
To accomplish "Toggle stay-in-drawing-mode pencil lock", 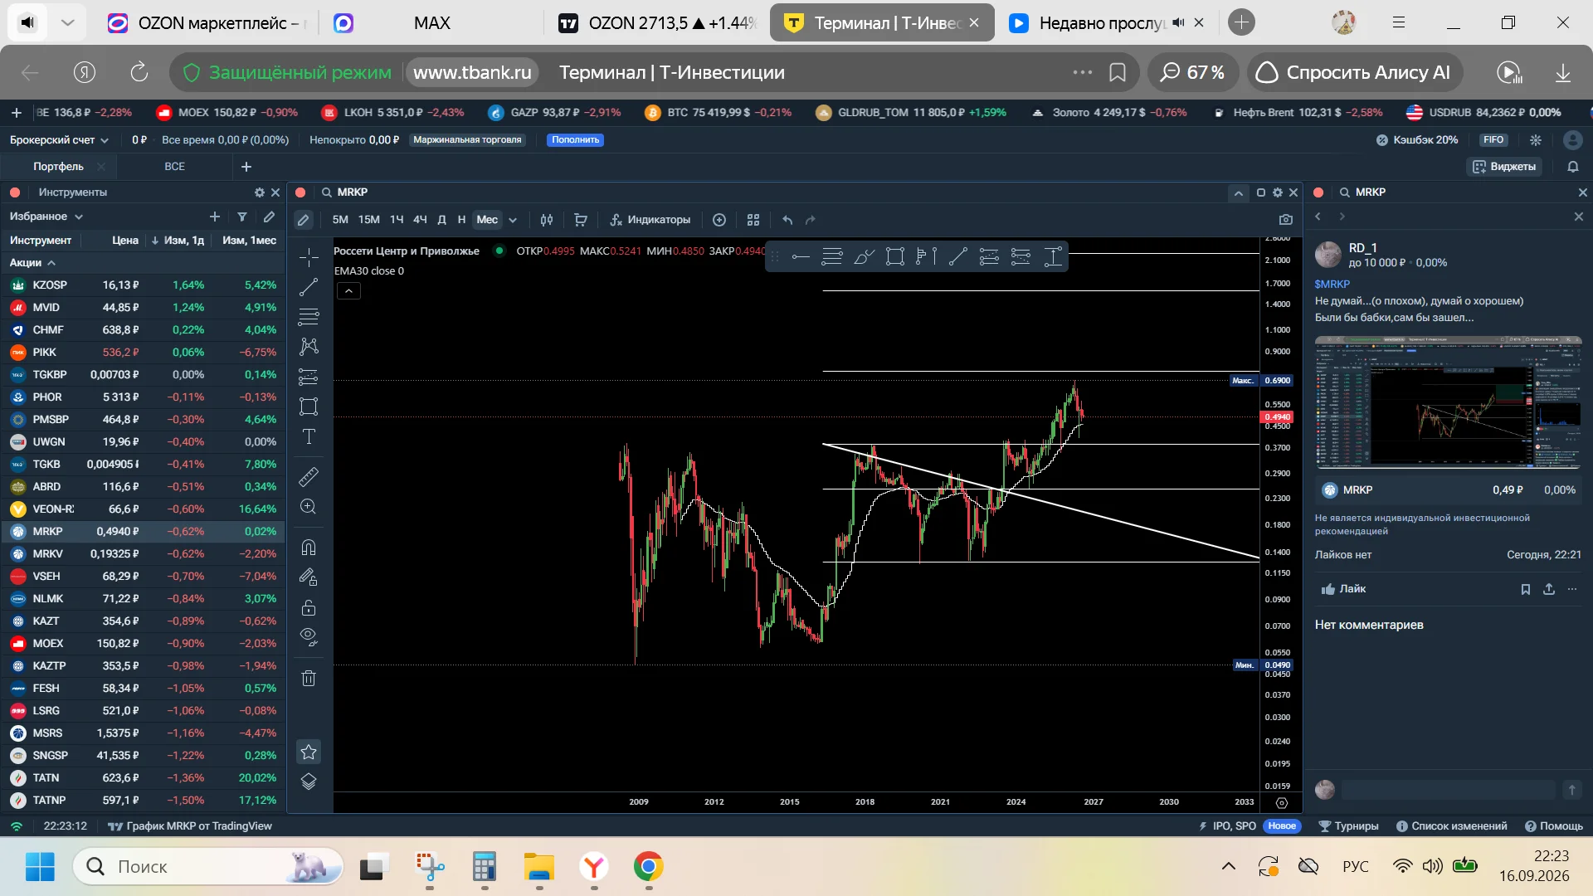I will coord(309,577).
